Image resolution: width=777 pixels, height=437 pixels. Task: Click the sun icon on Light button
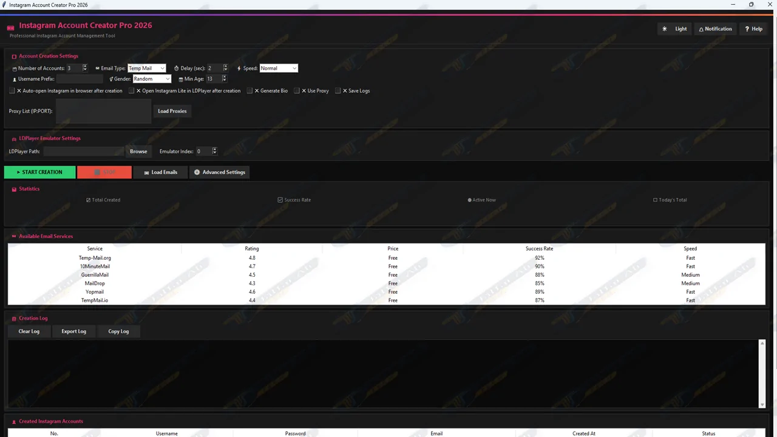[665, 29]
